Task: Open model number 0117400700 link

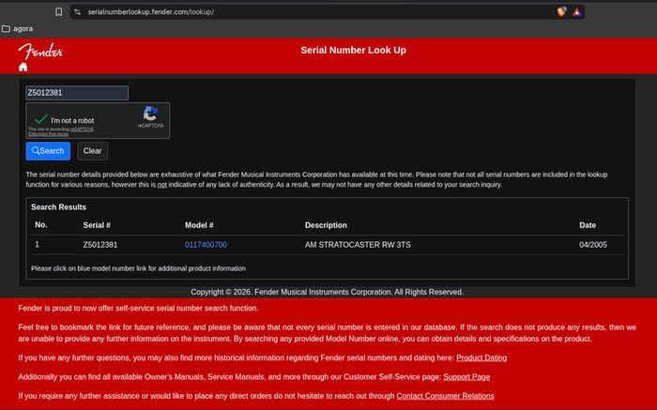Action: click(206, 245)
